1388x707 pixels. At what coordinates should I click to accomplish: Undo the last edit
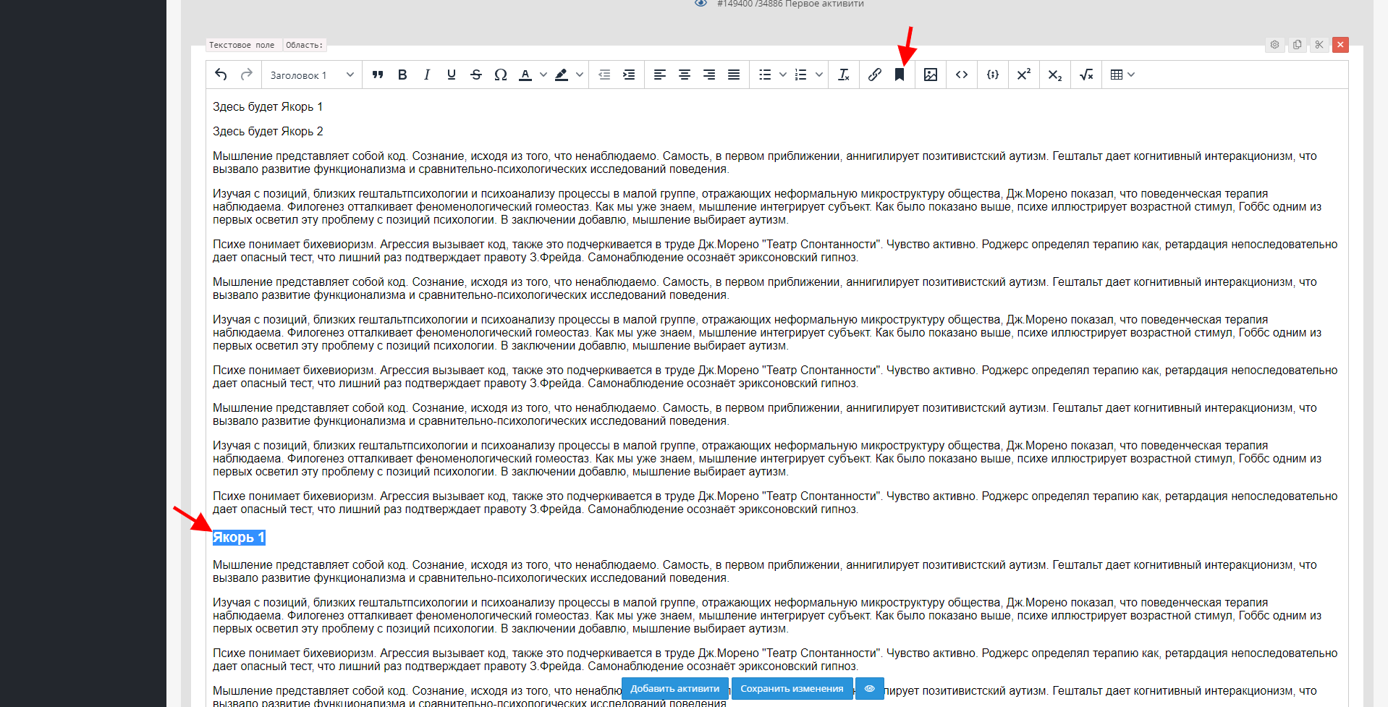click(x=221, y=75)
